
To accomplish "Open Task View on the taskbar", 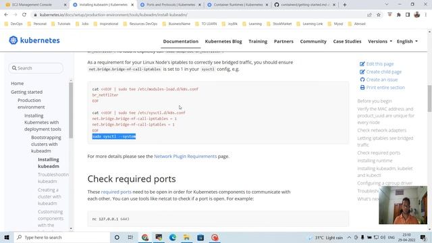I will point(130,237).
